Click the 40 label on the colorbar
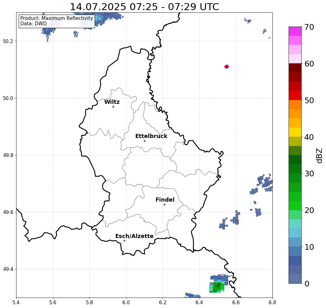Image resolution: width=326 pixels, height=308 pixels. (309, 137)
